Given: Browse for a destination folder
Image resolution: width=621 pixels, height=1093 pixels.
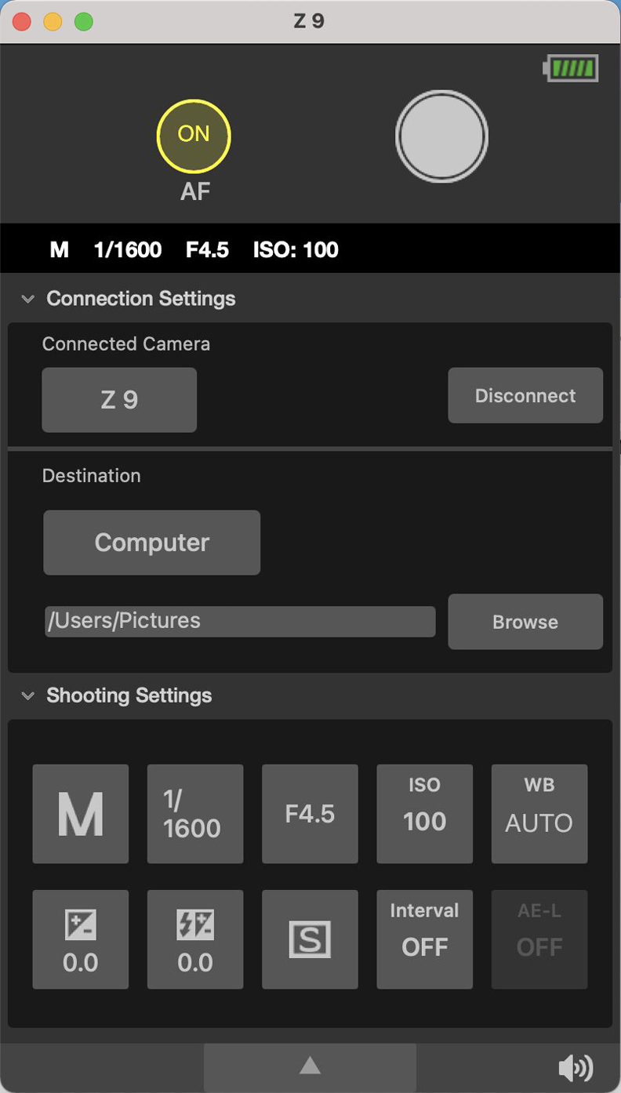Looking at the screenshot, I should (x=525, y=622).
